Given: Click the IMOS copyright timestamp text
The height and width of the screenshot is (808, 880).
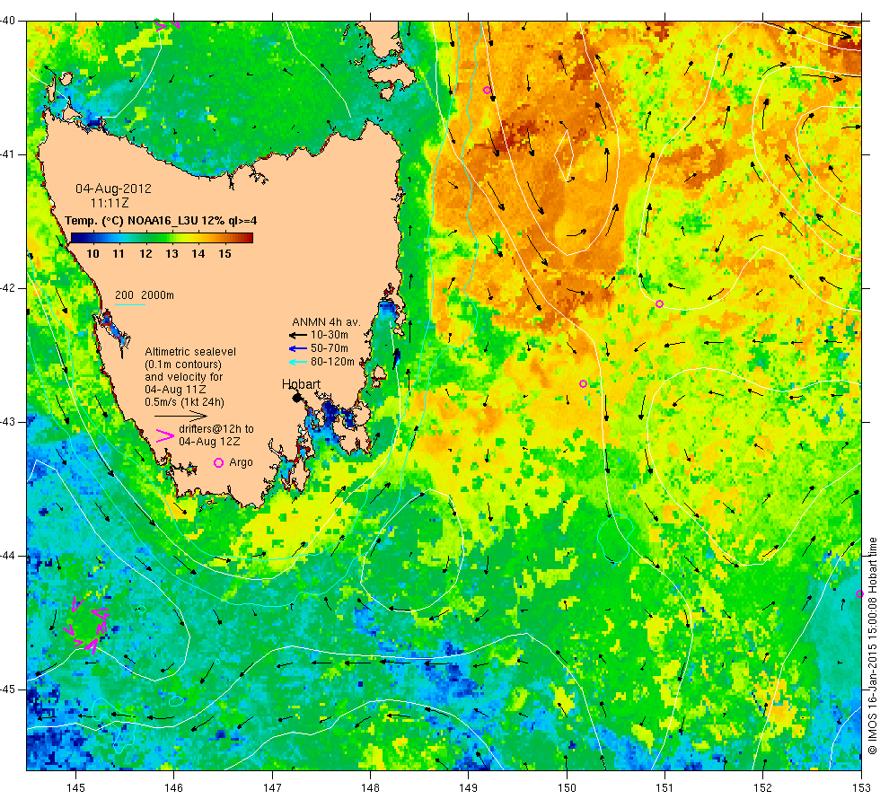Looking at the screenshot, I should pos(872,646).
